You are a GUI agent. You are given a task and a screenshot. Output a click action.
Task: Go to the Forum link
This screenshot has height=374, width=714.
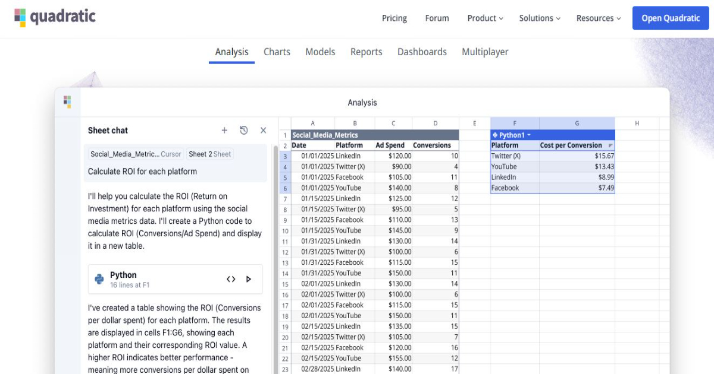tap(437, 18)
